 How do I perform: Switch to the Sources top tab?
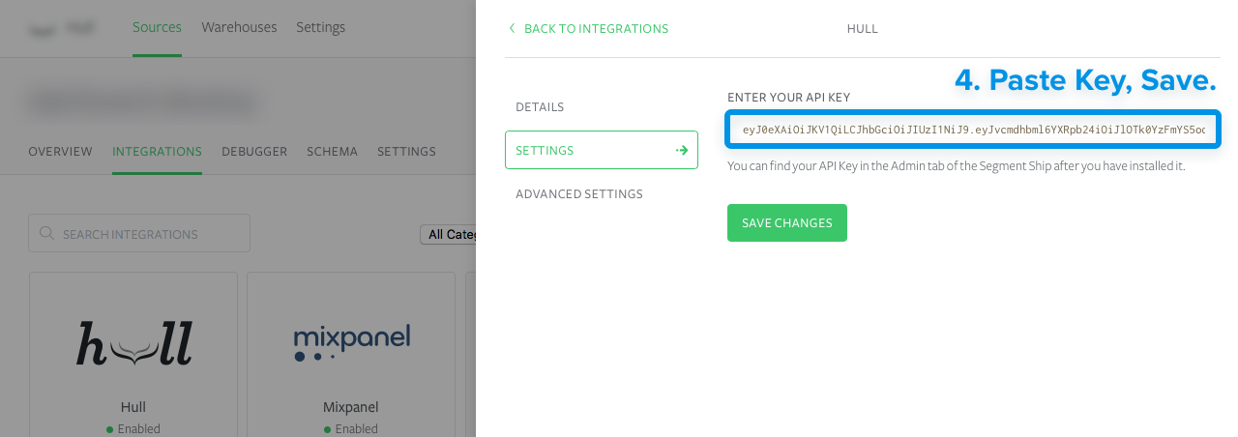[x=157, y=27]
